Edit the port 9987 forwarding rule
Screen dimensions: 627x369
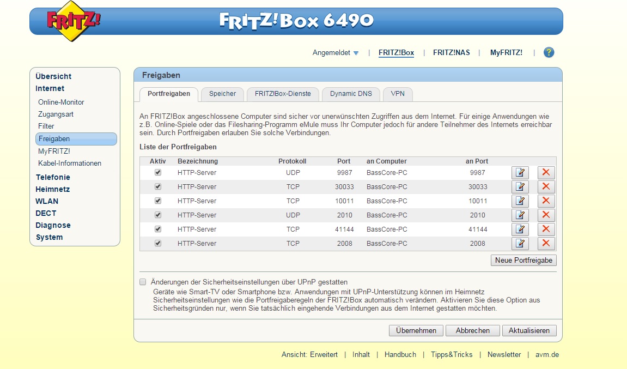click(x=520, y=172)
